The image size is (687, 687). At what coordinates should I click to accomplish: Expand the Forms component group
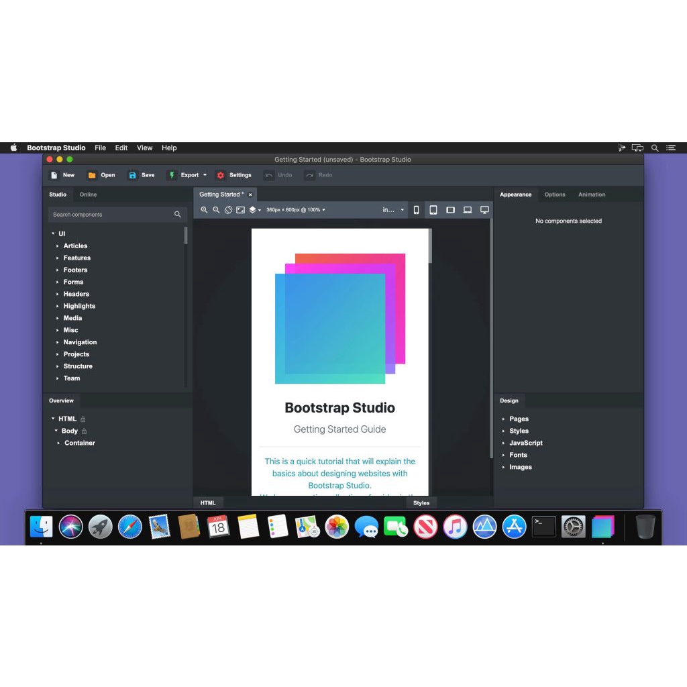58,282
